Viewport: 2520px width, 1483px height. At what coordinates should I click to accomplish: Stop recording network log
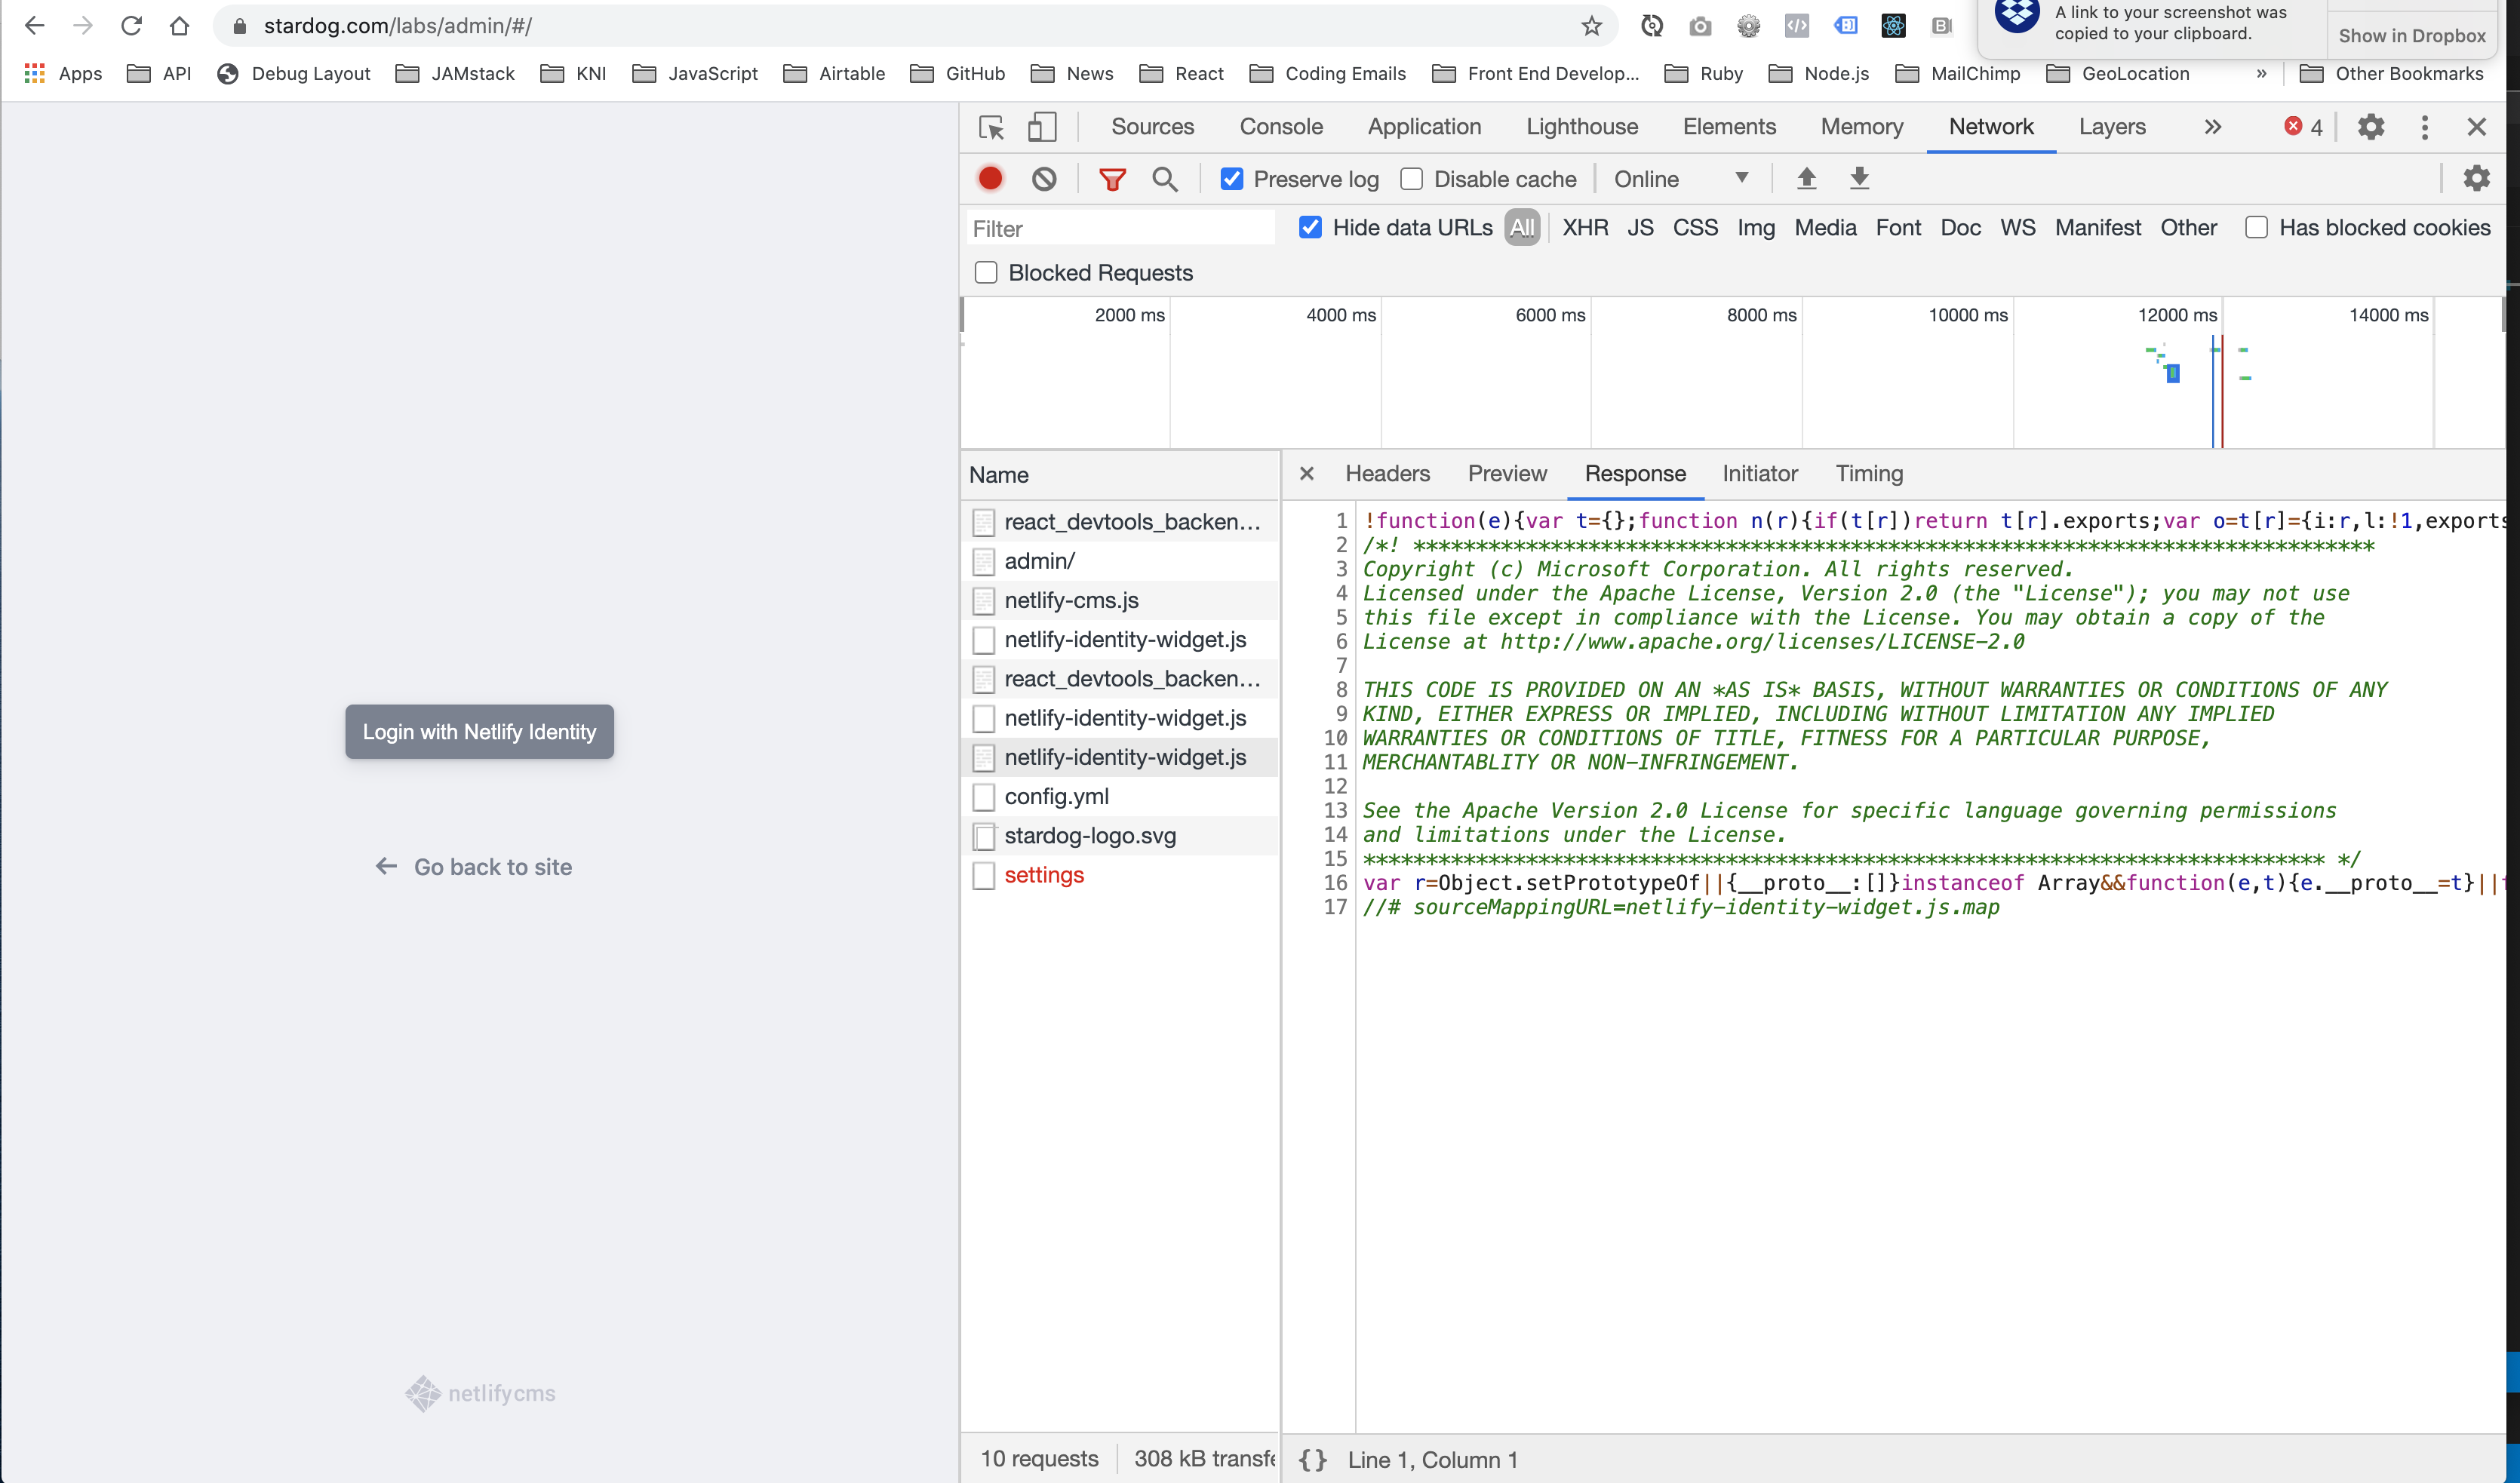tap(990, 178)
